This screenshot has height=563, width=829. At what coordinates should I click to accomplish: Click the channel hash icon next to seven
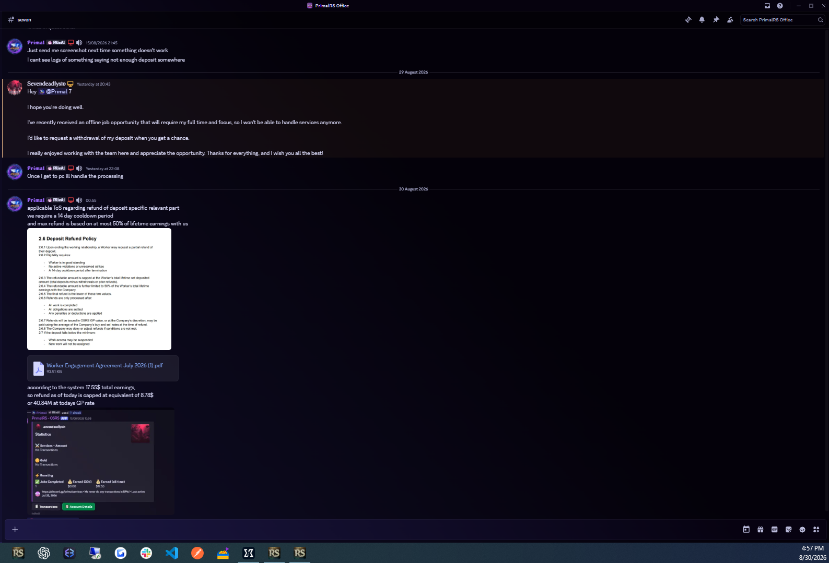pos(11,20)
